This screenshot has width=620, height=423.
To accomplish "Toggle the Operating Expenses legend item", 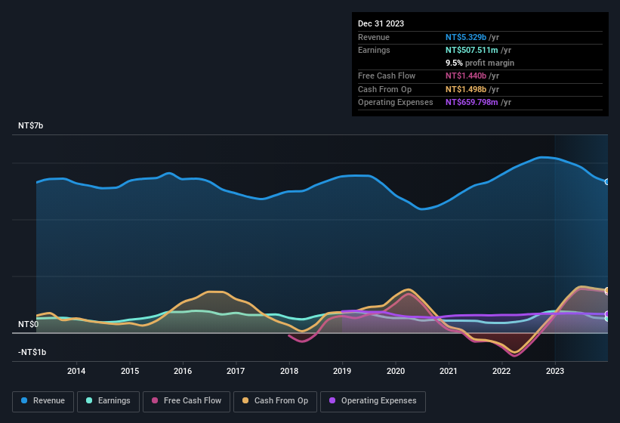I will [x=372, y=402].
